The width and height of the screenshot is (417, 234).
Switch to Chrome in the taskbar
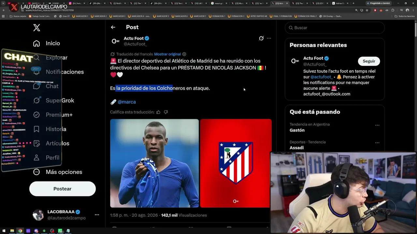20,231
